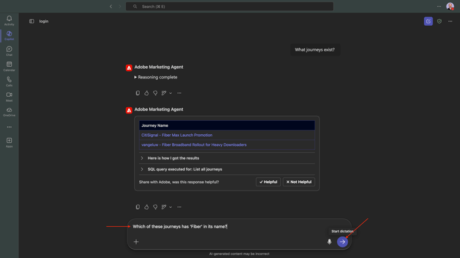Screen dimensions: 460x258
Task: Add attachment with the plus button
Action: [x=136, y=242]
